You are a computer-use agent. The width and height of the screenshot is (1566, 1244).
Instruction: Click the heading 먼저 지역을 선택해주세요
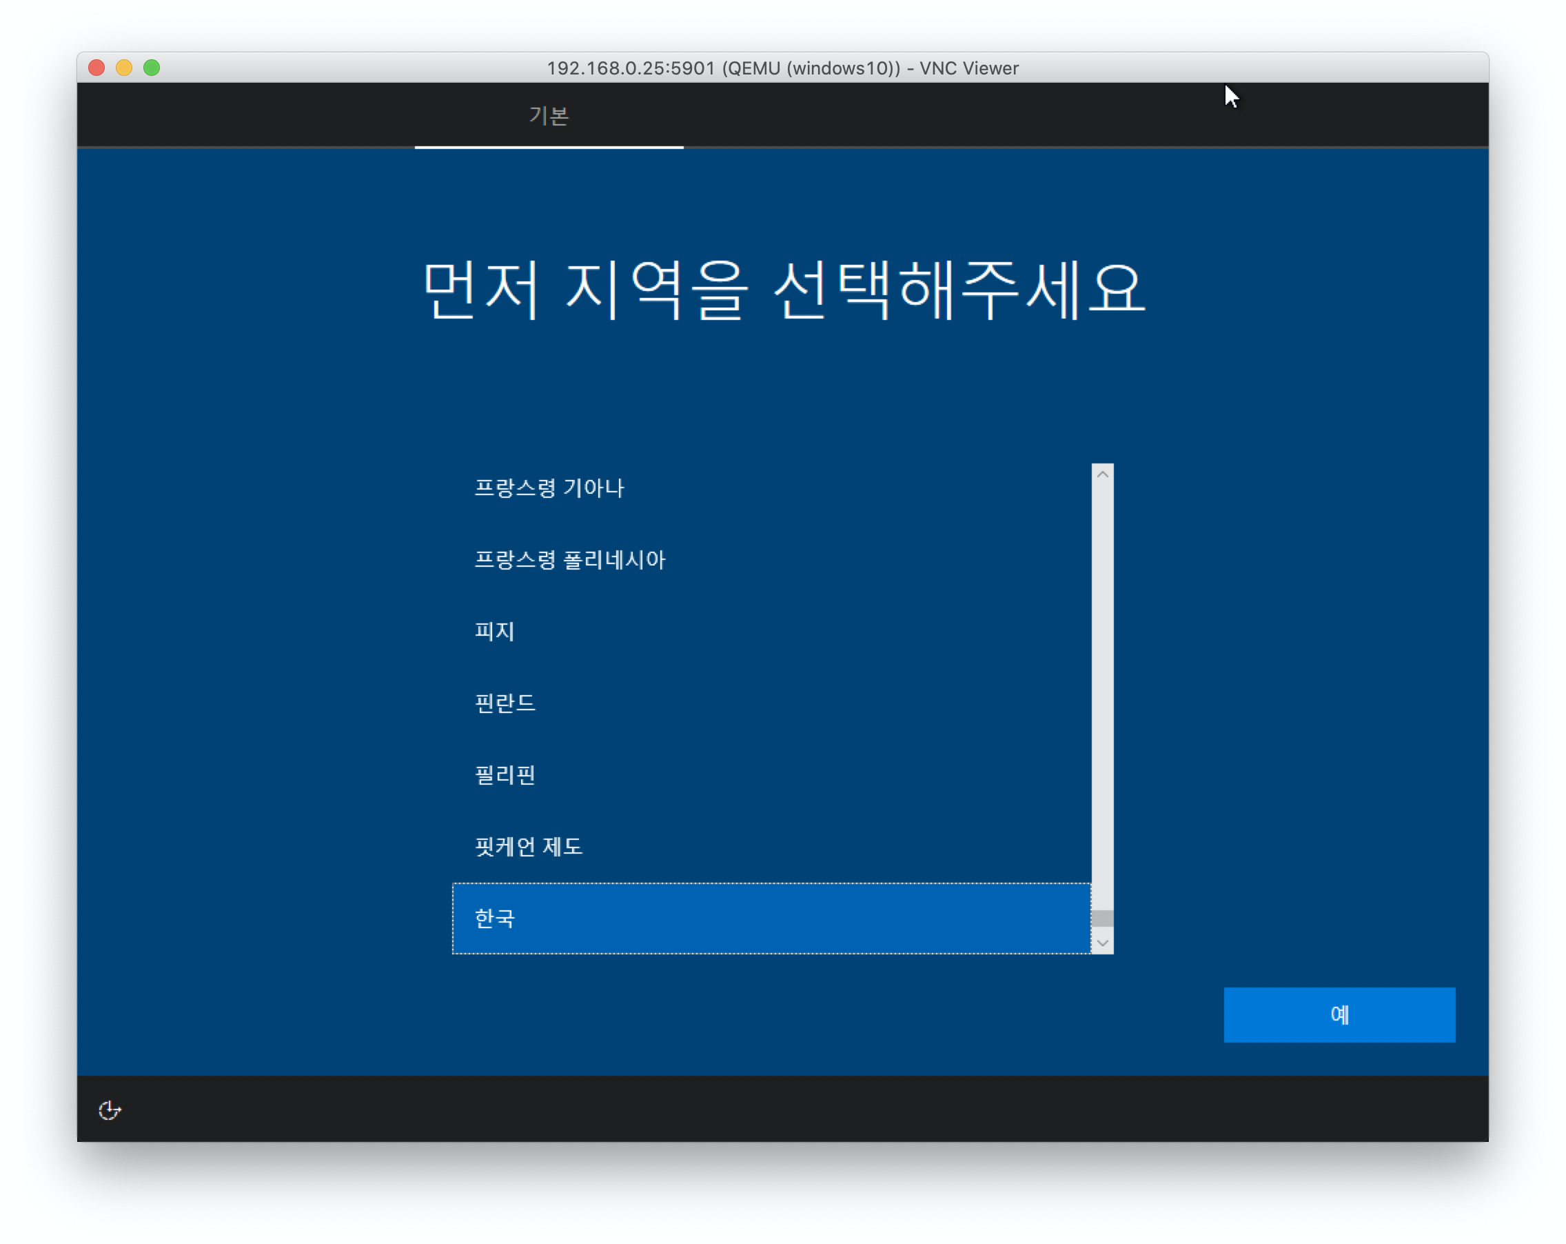(x=783, y=289)
